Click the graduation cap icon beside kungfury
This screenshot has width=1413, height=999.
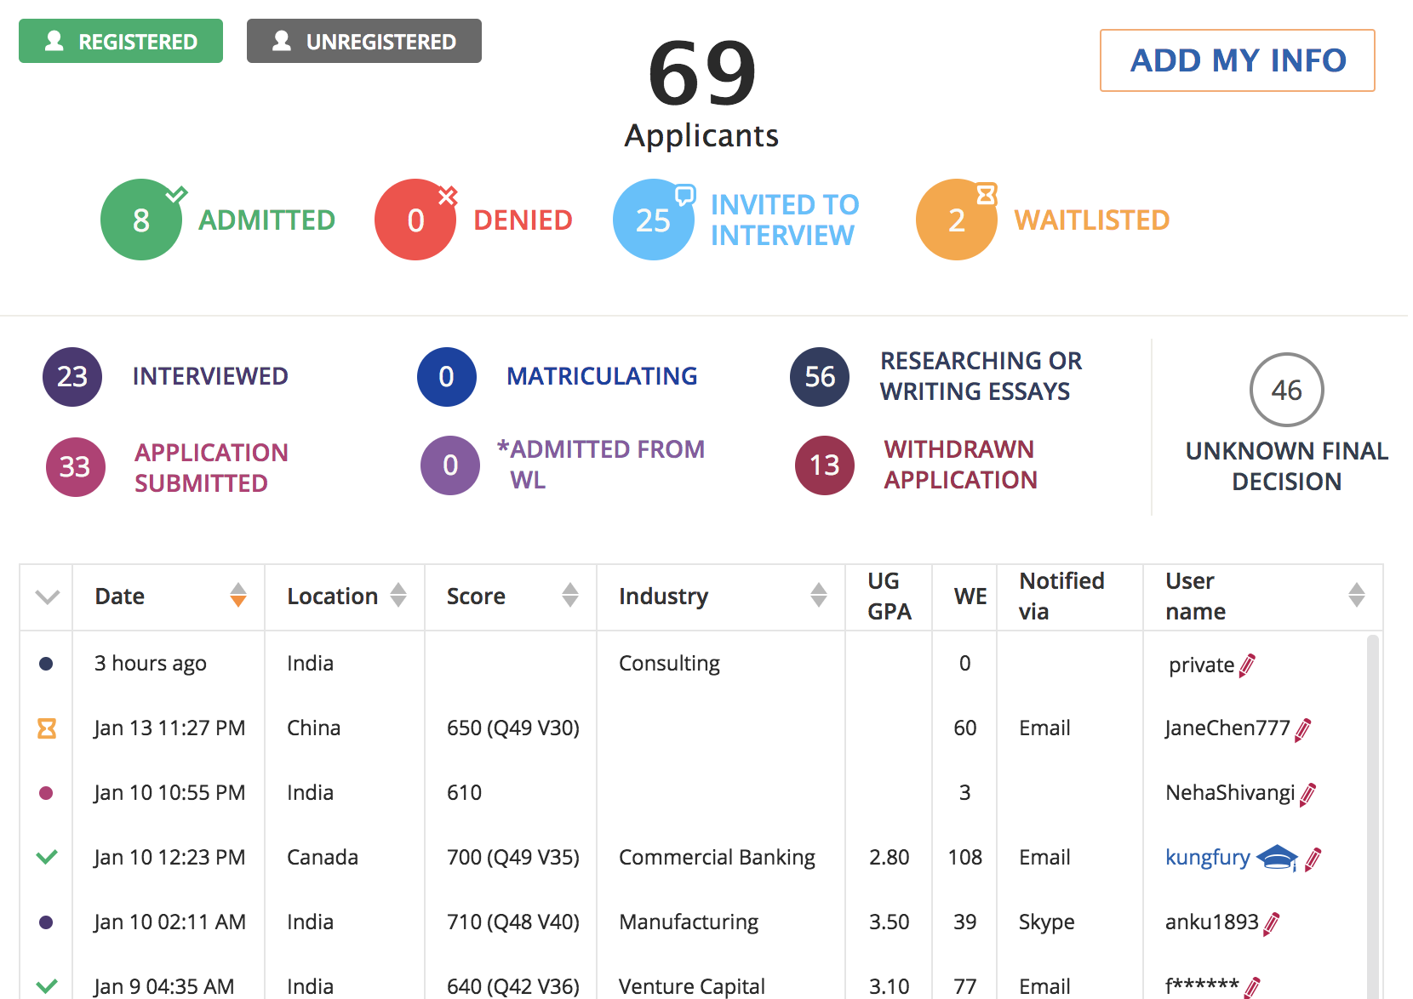1277,858
